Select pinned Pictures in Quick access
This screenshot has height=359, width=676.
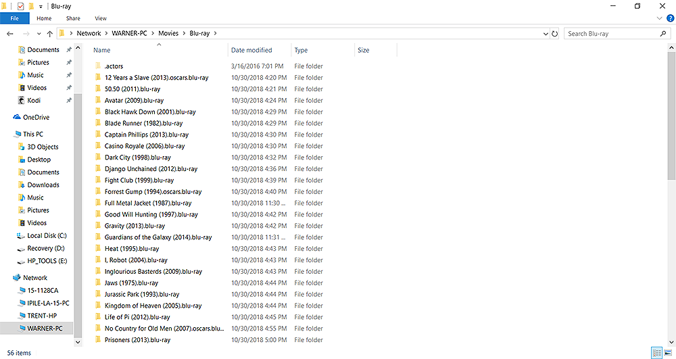pos(38,62)
